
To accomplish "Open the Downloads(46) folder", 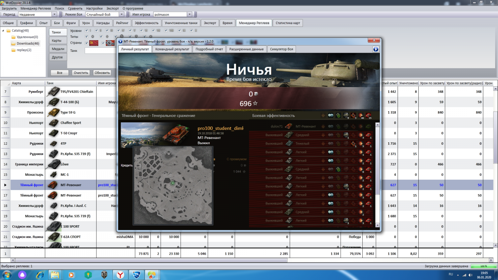I will point(28,43).
